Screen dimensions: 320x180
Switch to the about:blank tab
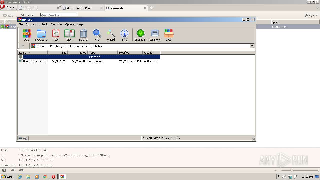[39, 8]
